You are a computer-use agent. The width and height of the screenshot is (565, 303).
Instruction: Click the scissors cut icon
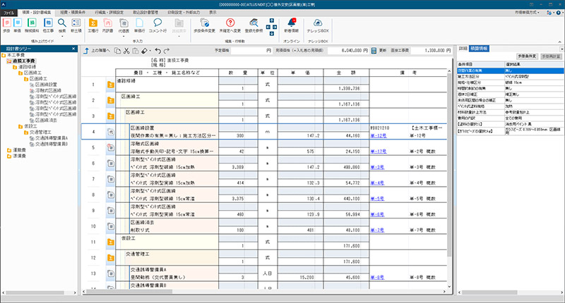click(125, 51)
